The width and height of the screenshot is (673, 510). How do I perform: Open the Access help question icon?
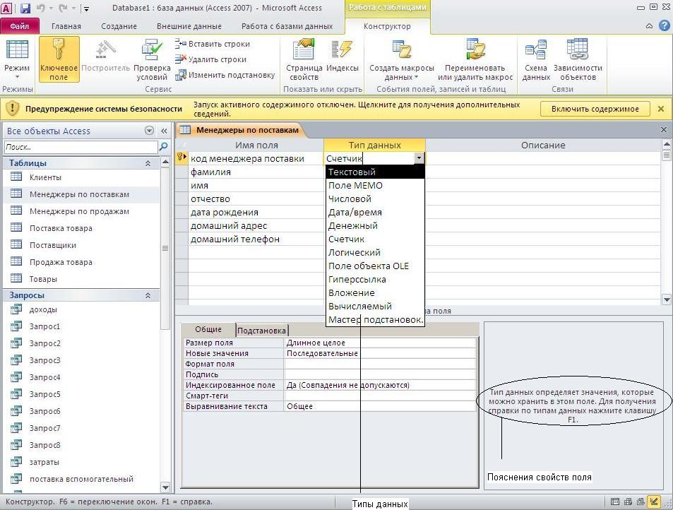[x=664, y=25]
